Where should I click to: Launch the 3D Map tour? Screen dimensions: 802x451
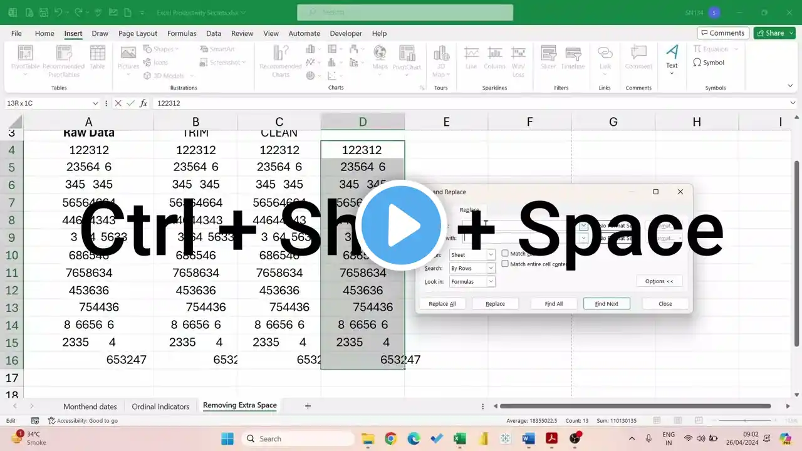(x=441, y=61)
